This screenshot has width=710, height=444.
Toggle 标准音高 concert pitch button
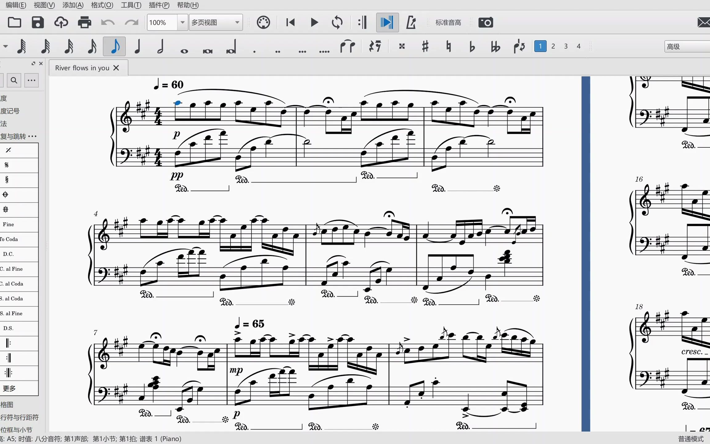[448, 23]
